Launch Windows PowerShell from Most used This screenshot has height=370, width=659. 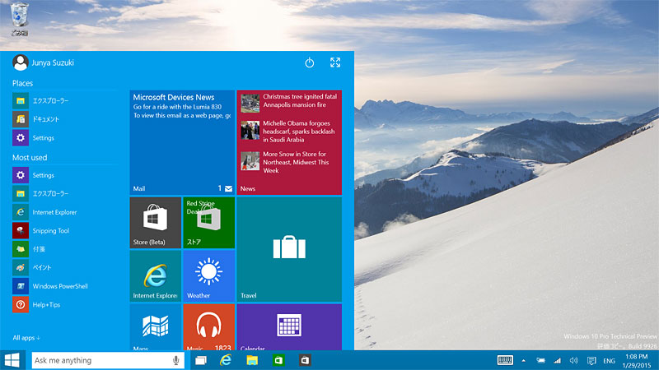[59, 286]
